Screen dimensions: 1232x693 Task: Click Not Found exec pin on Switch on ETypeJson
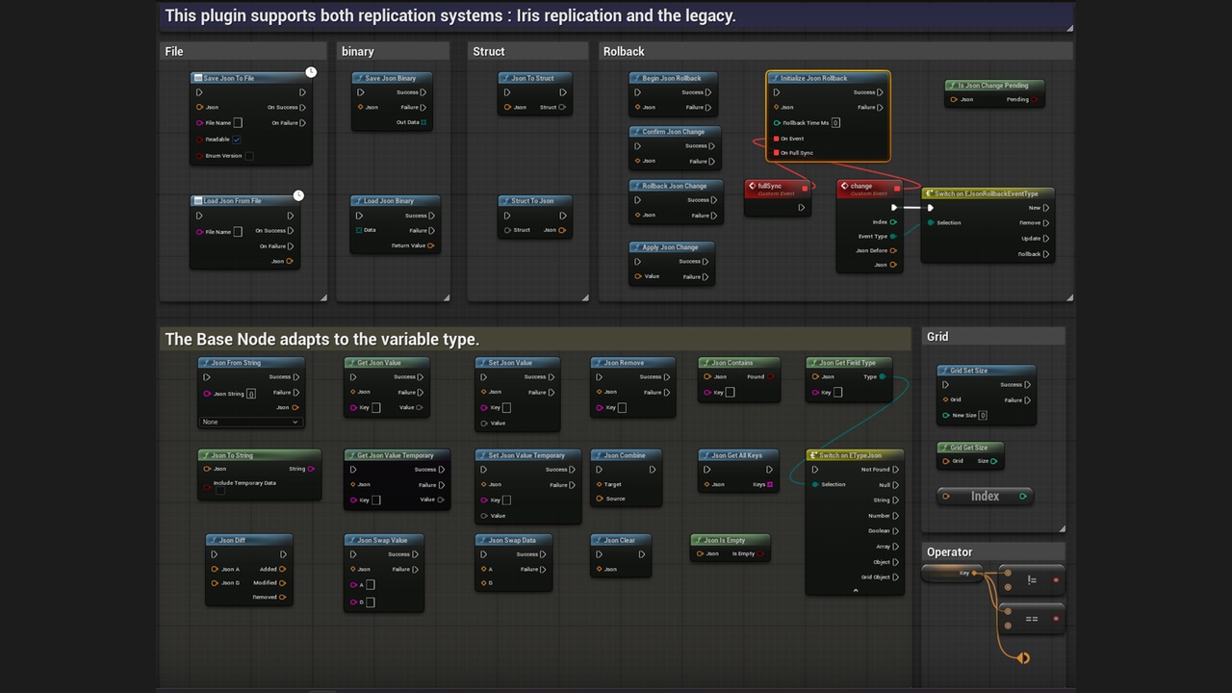[x=895, y=470]
